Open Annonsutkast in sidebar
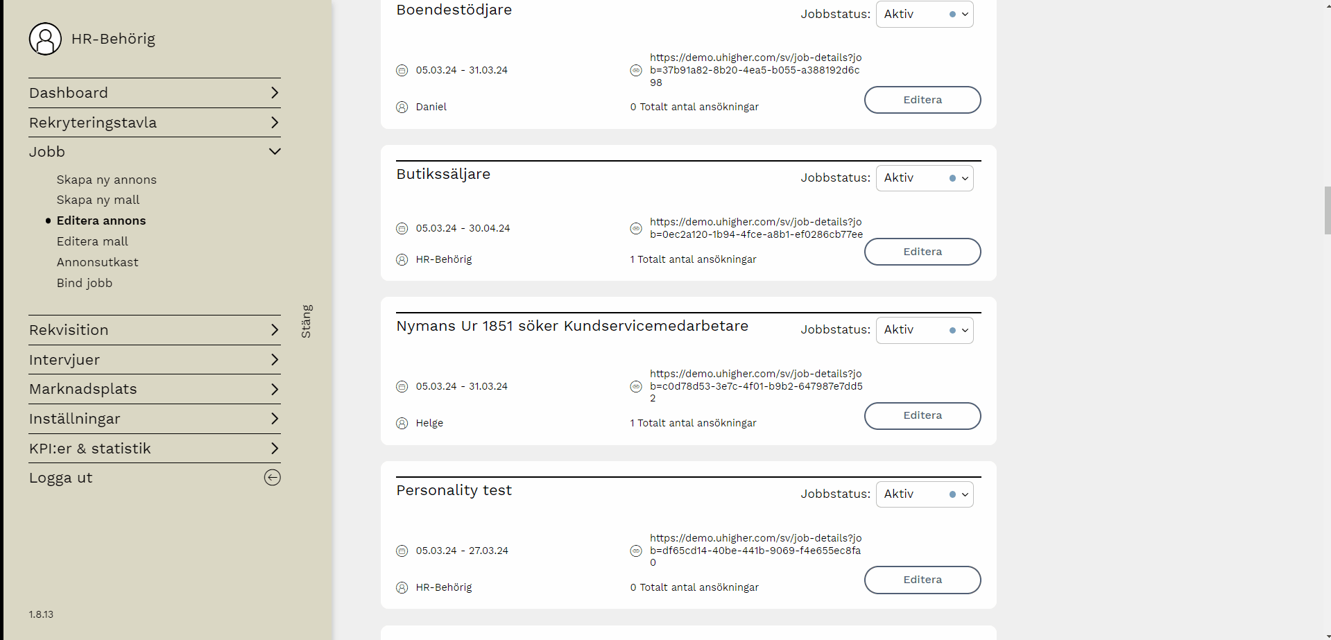 (98, 263)
